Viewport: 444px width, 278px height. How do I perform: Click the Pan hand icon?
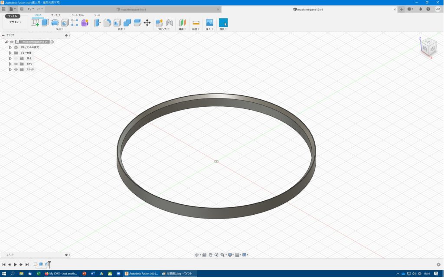click(x=210, y=255)
